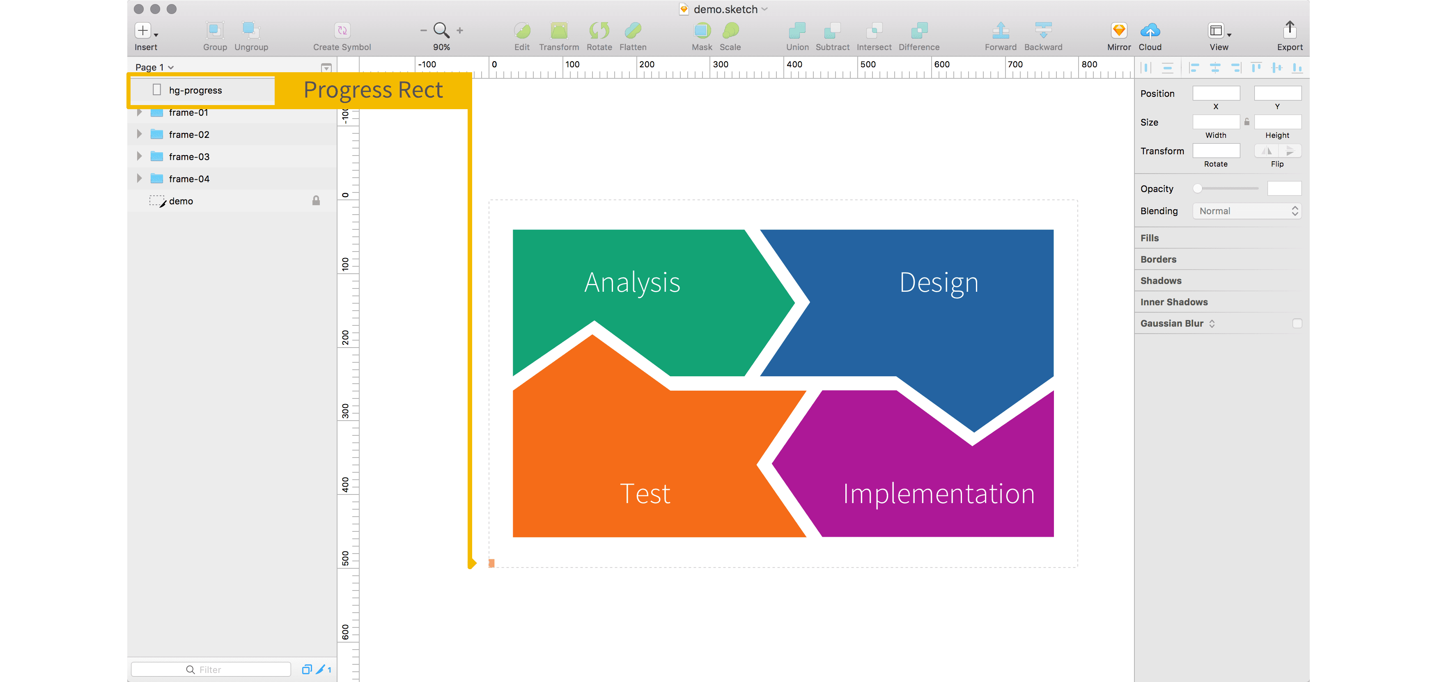Expand the frame-02 layer group
This screenshot has height=682, width=1437.
coord(140,135)
